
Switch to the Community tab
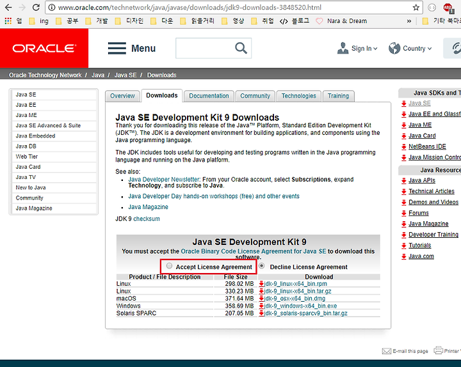tap(255, 96)
